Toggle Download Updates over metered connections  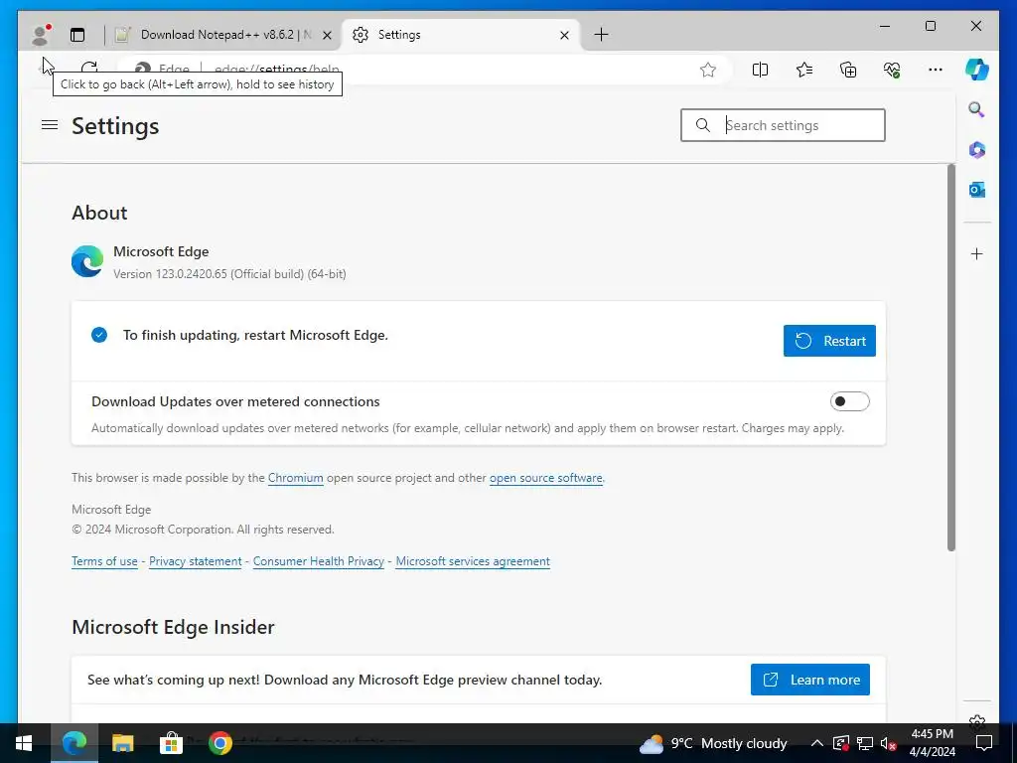[x=850, y=401]
